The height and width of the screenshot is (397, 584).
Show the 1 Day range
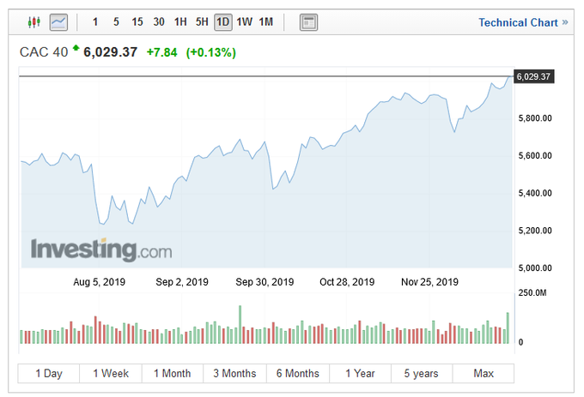(49, 373)
